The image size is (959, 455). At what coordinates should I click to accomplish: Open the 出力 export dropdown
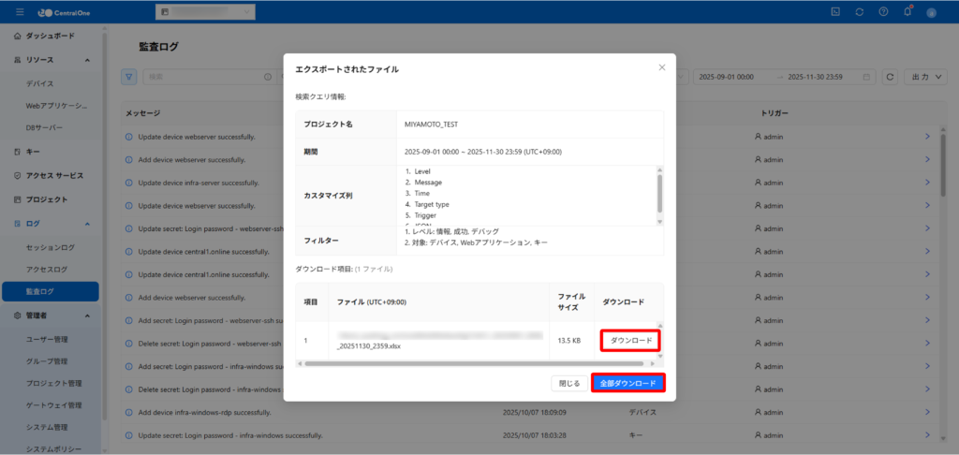coord(928,77)
